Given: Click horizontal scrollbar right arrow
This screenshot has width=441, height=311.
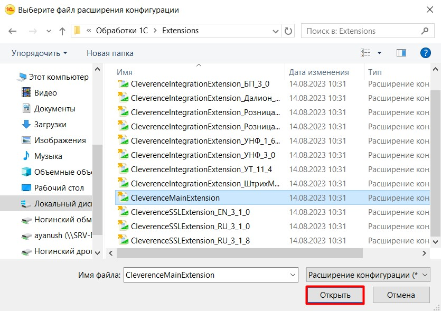Looking at the screenshot, I should (424, 253).
